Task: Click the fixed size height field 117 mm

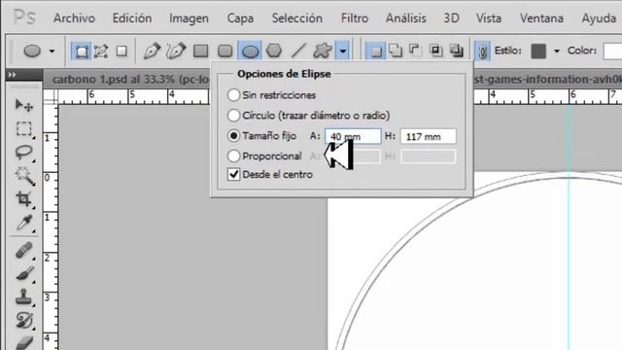Action: 428,136
